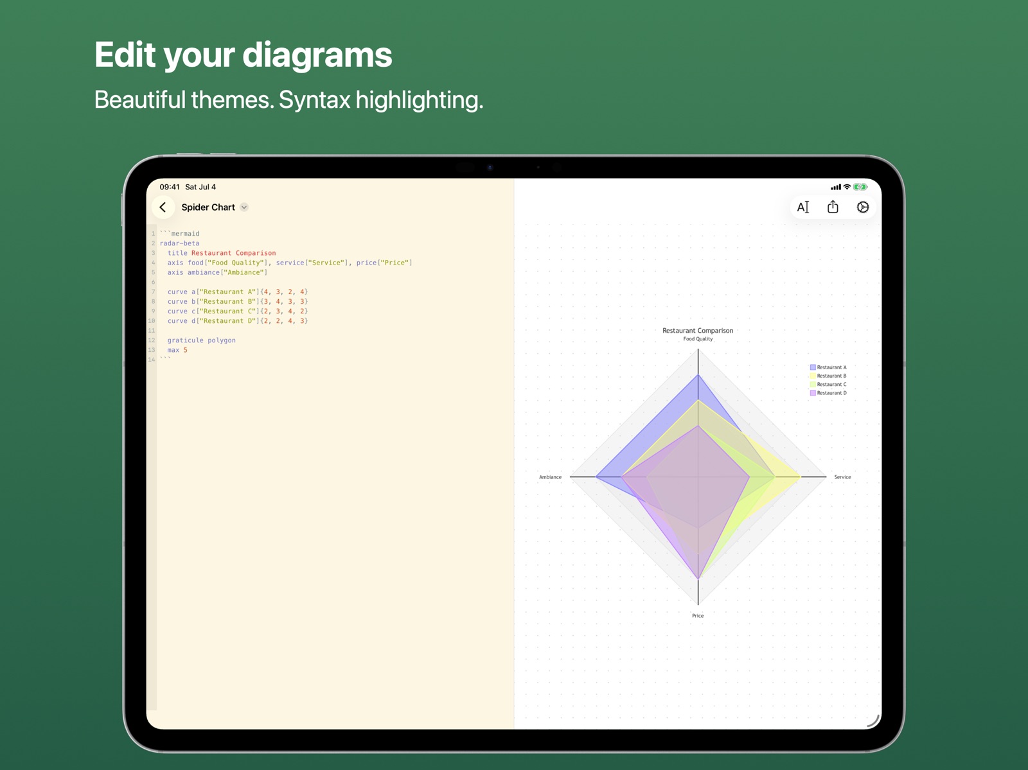The height and width of the screenshot is (770, 1028).
Task: Click the window resize grip in the corner
Action: tap(873, 721)
